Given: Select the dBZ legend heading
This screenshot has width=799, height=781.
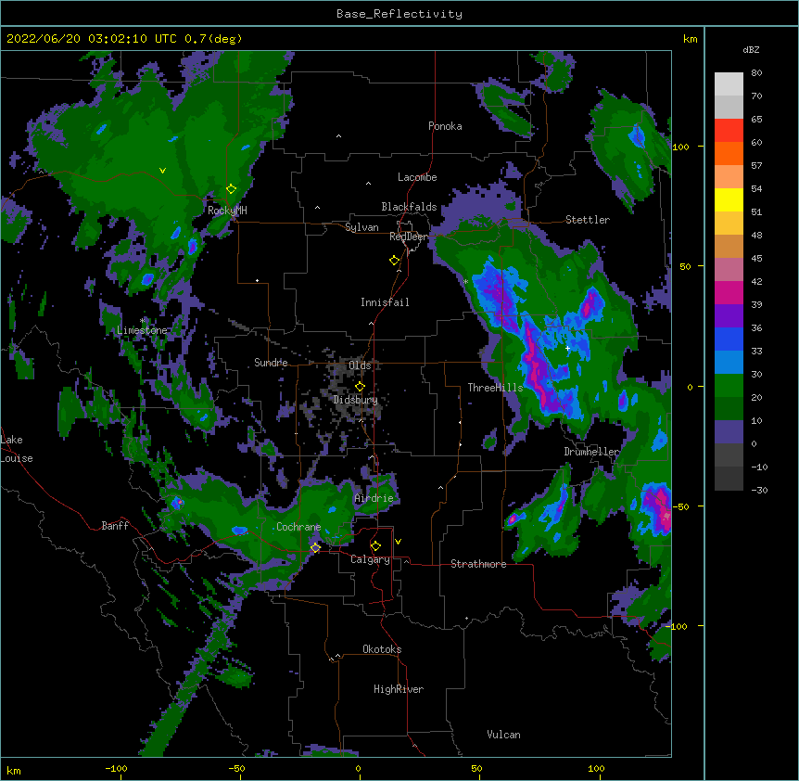Looking at the screenshot, I should click(x=751, y=49).
